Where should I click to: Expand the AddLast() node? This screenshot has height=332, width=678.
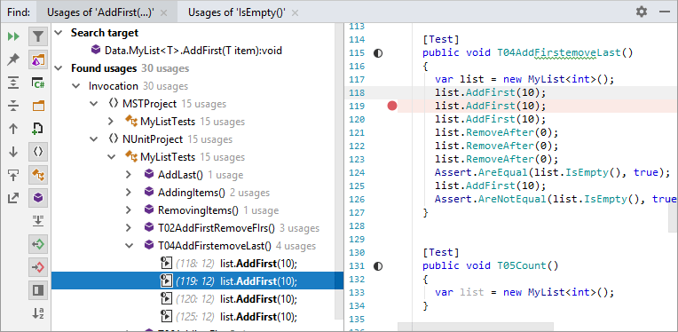tap(129, 175)
